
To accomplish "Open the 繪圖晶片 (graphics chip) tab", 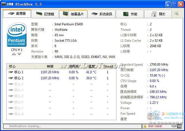I will (73, 14).
